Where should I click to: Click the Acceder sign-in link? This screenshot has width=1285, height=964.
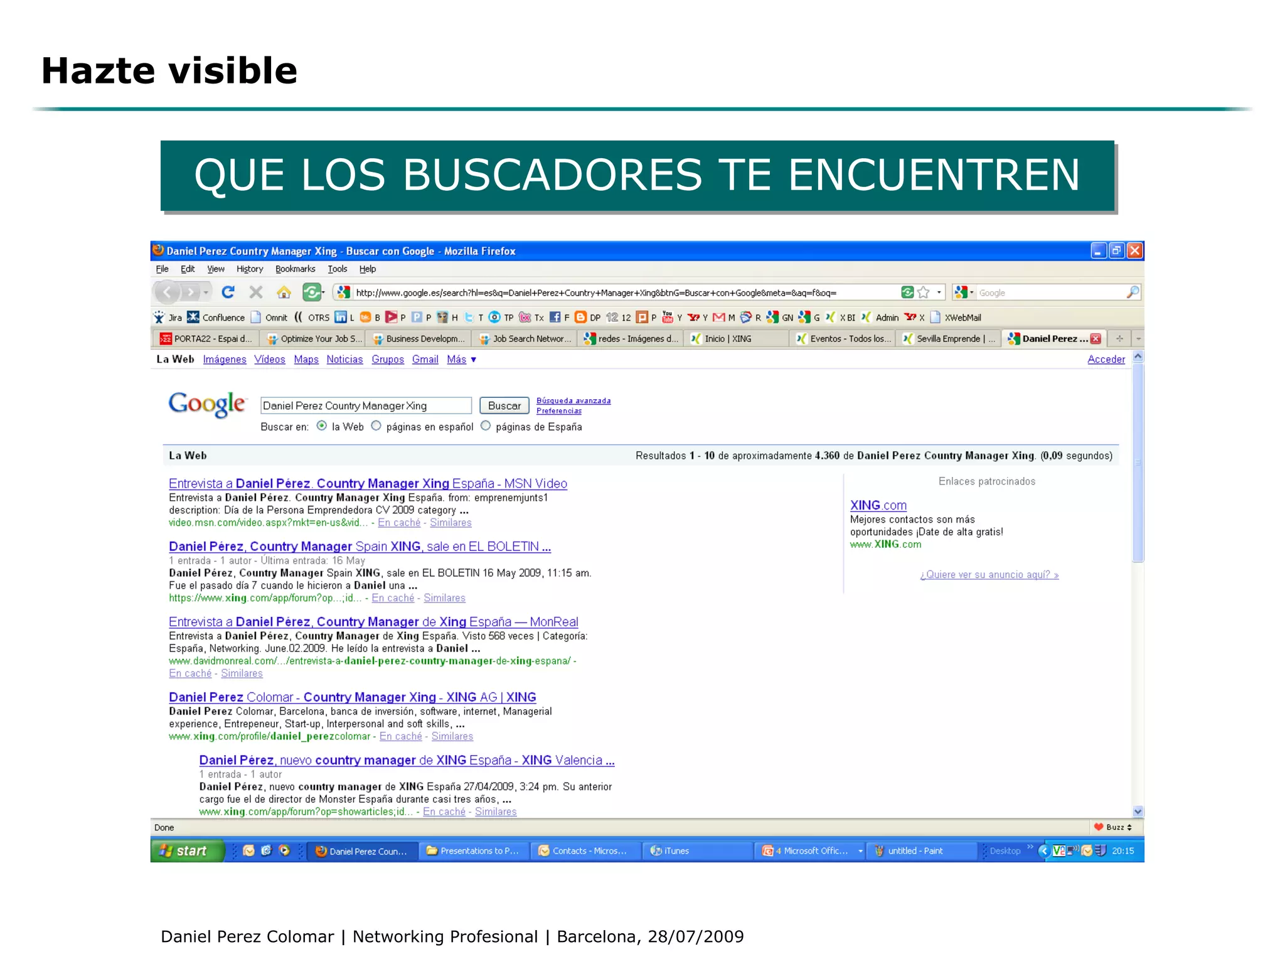[1106, 360]
